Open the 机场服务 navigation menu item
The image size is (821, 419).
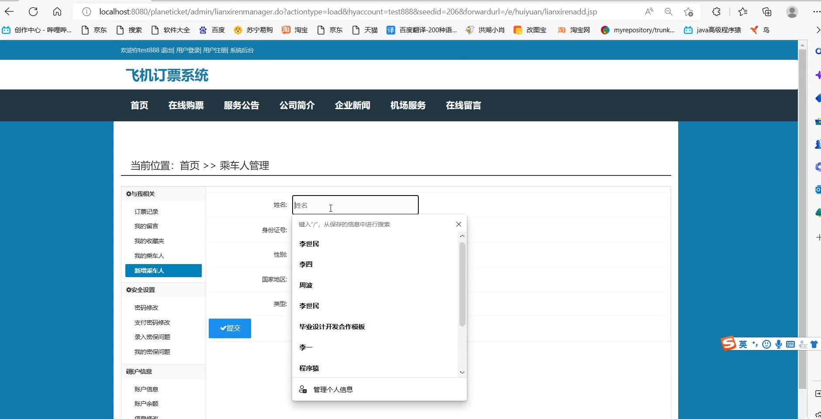pyautogui.click(x=408, y=105)
